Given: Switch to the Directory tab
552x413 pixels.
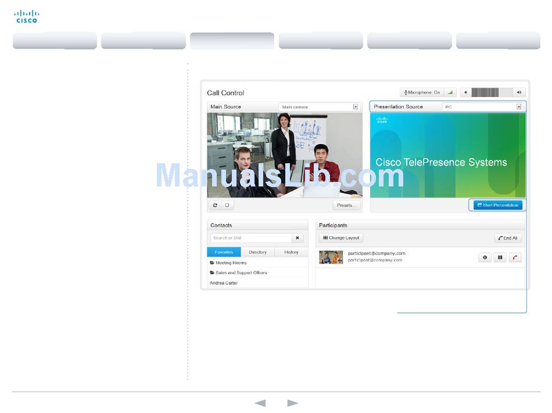Looking at the screenshot, I should click(257, 252).
